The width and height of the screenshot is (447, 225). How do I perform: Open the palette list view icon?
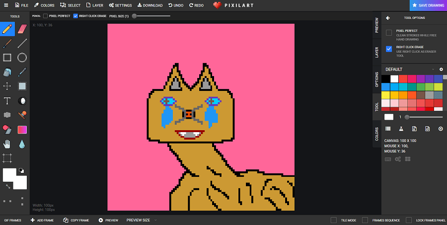[x=388, y=129]
